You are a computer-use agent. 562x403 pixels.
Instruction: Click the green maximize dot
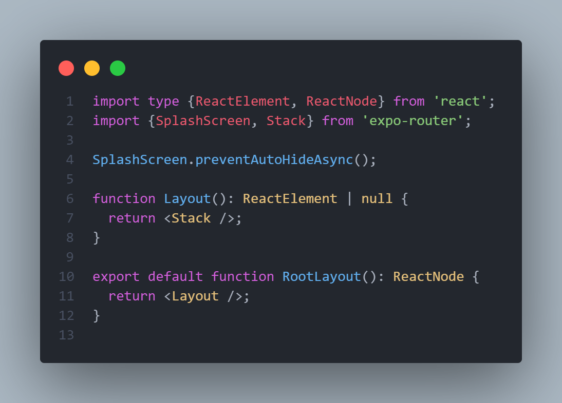pyautogui.click(x=118, y=68)
